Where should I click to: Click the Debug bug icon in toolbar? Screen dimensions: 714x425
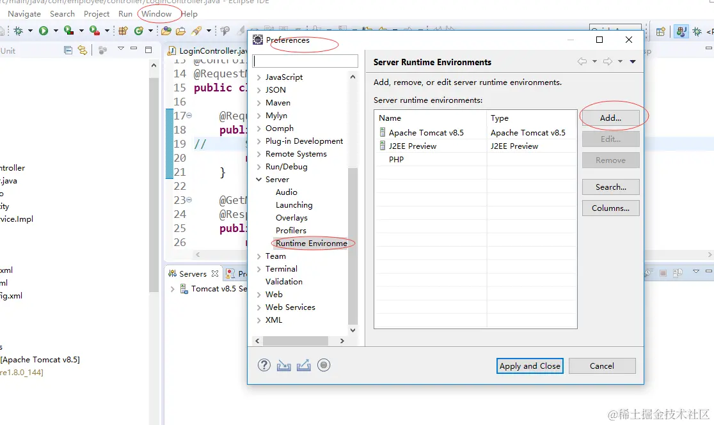tap(18, 31)
